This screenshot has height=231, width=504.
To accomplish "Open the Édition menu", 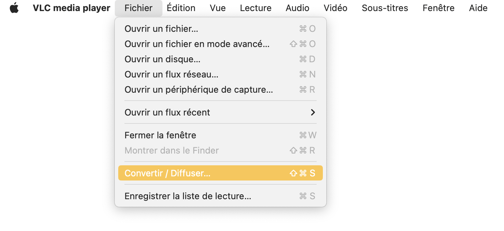I will point(181,8).
